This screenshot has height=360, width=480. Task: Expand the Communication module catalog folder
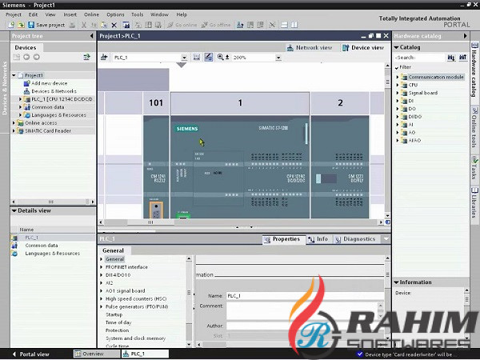point(398,77)
